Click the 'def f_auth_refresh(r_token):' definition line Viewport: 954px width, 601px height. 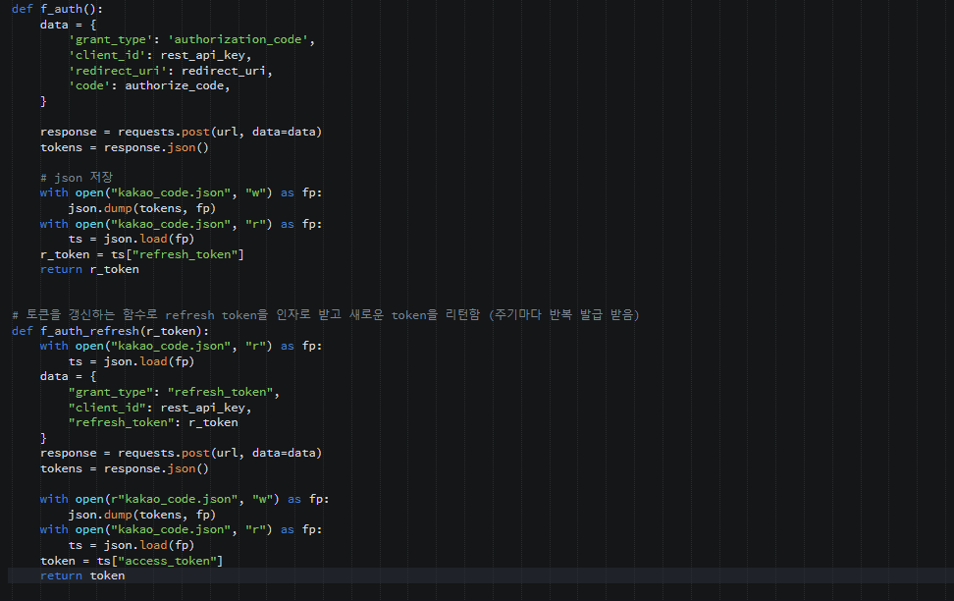[x=110, y=331]
